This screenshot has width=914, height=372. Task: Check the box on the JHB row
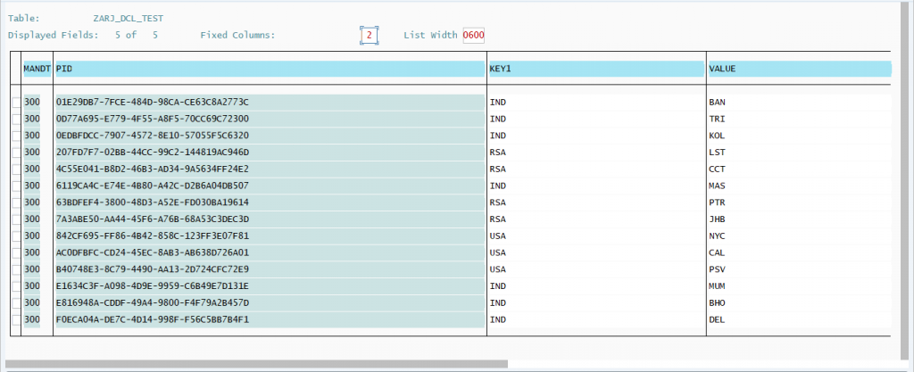[16, 219]
